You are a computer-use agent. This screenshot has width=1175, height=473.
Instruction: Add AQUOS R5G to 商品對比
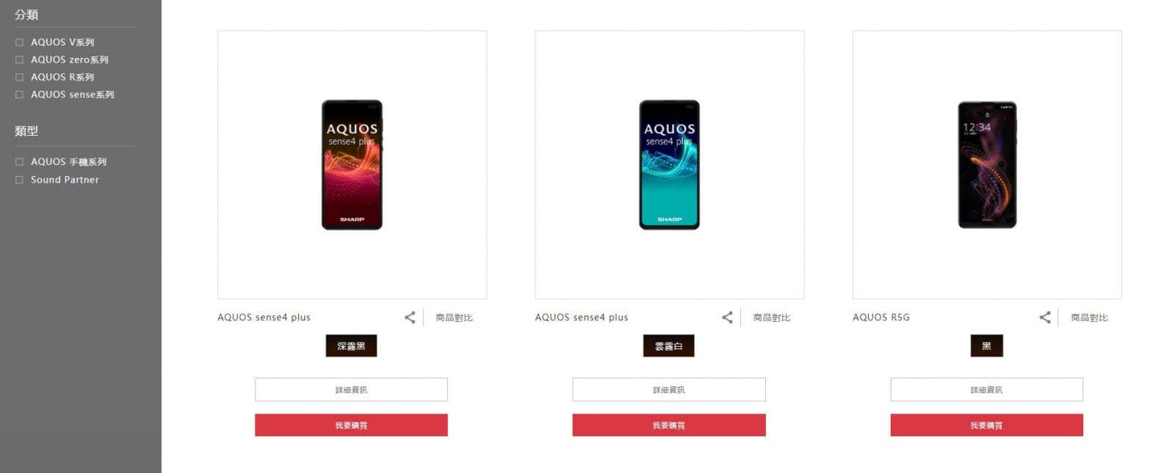1089,318
